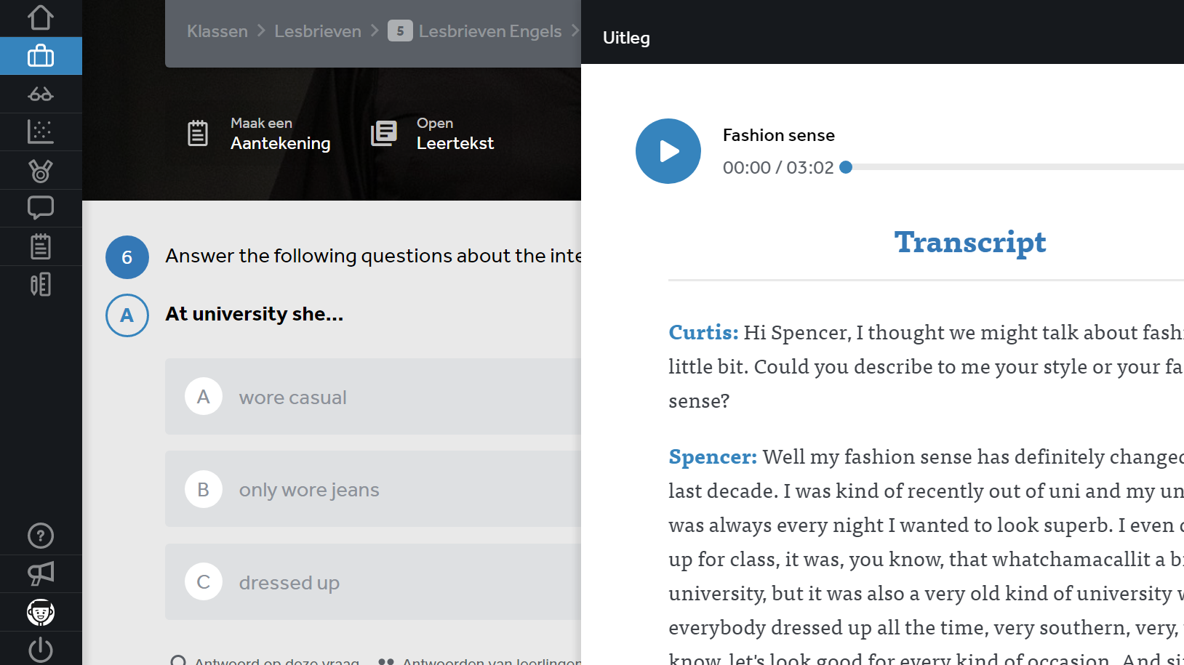The width and height of the screenshot is (1184, 665).
Task: Open the book and ruler icon
Action: (41, 284)
